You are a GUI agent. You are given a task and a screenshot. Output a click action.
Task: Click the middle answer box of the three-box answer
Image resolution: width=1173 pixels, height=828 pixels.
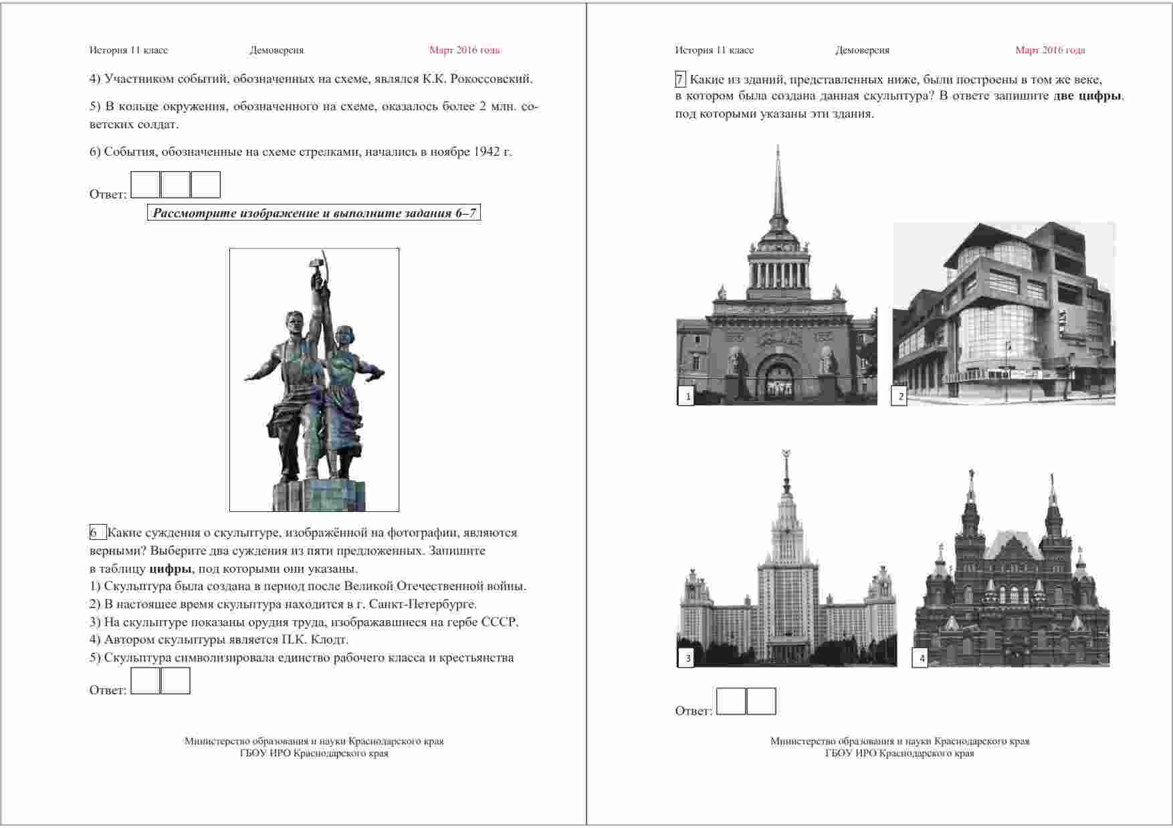175,185
